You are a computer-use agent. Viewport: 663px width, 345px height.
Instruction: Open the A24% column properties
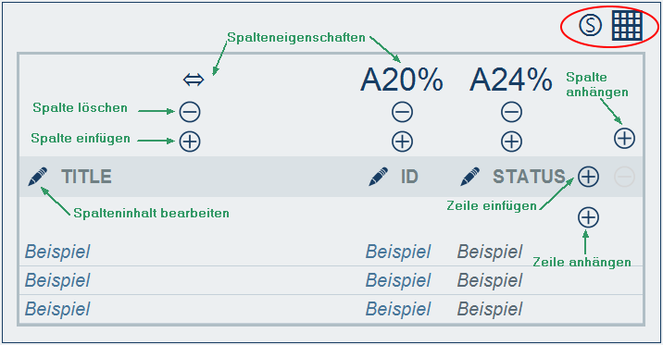click(511, 80)
